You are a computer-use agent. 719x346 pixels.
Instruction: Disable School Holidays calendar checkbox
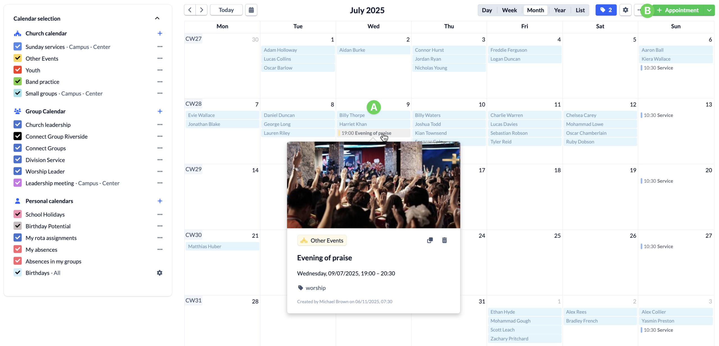17,214
